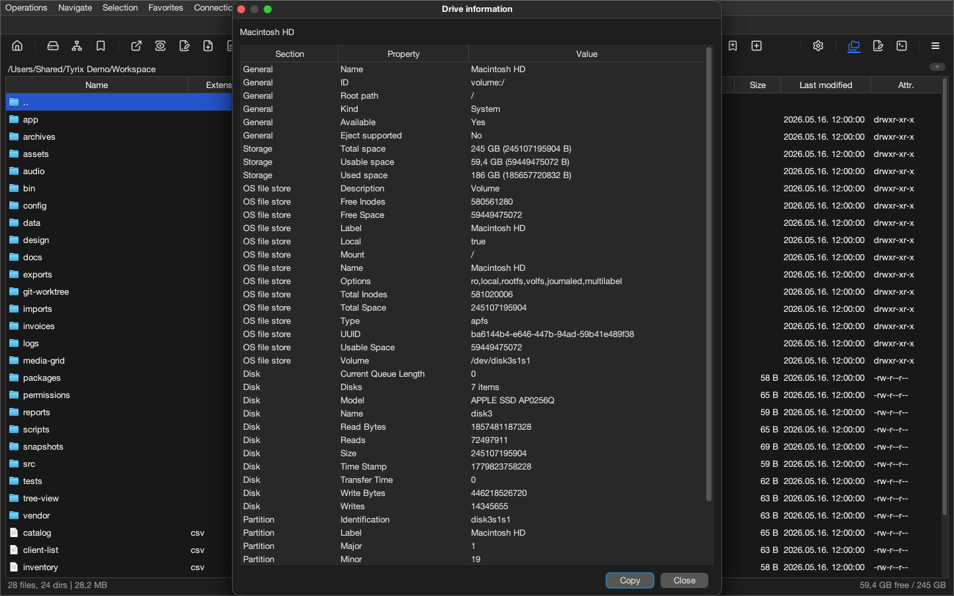Open the drives list toolbar icon
Image resolution: width=954 pixels, height=596 pixels.
point(53,46)
